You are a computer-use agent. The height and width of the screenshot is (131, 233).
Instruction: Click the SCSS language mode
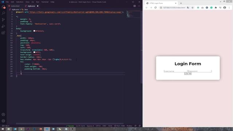(x=110, y=126)
